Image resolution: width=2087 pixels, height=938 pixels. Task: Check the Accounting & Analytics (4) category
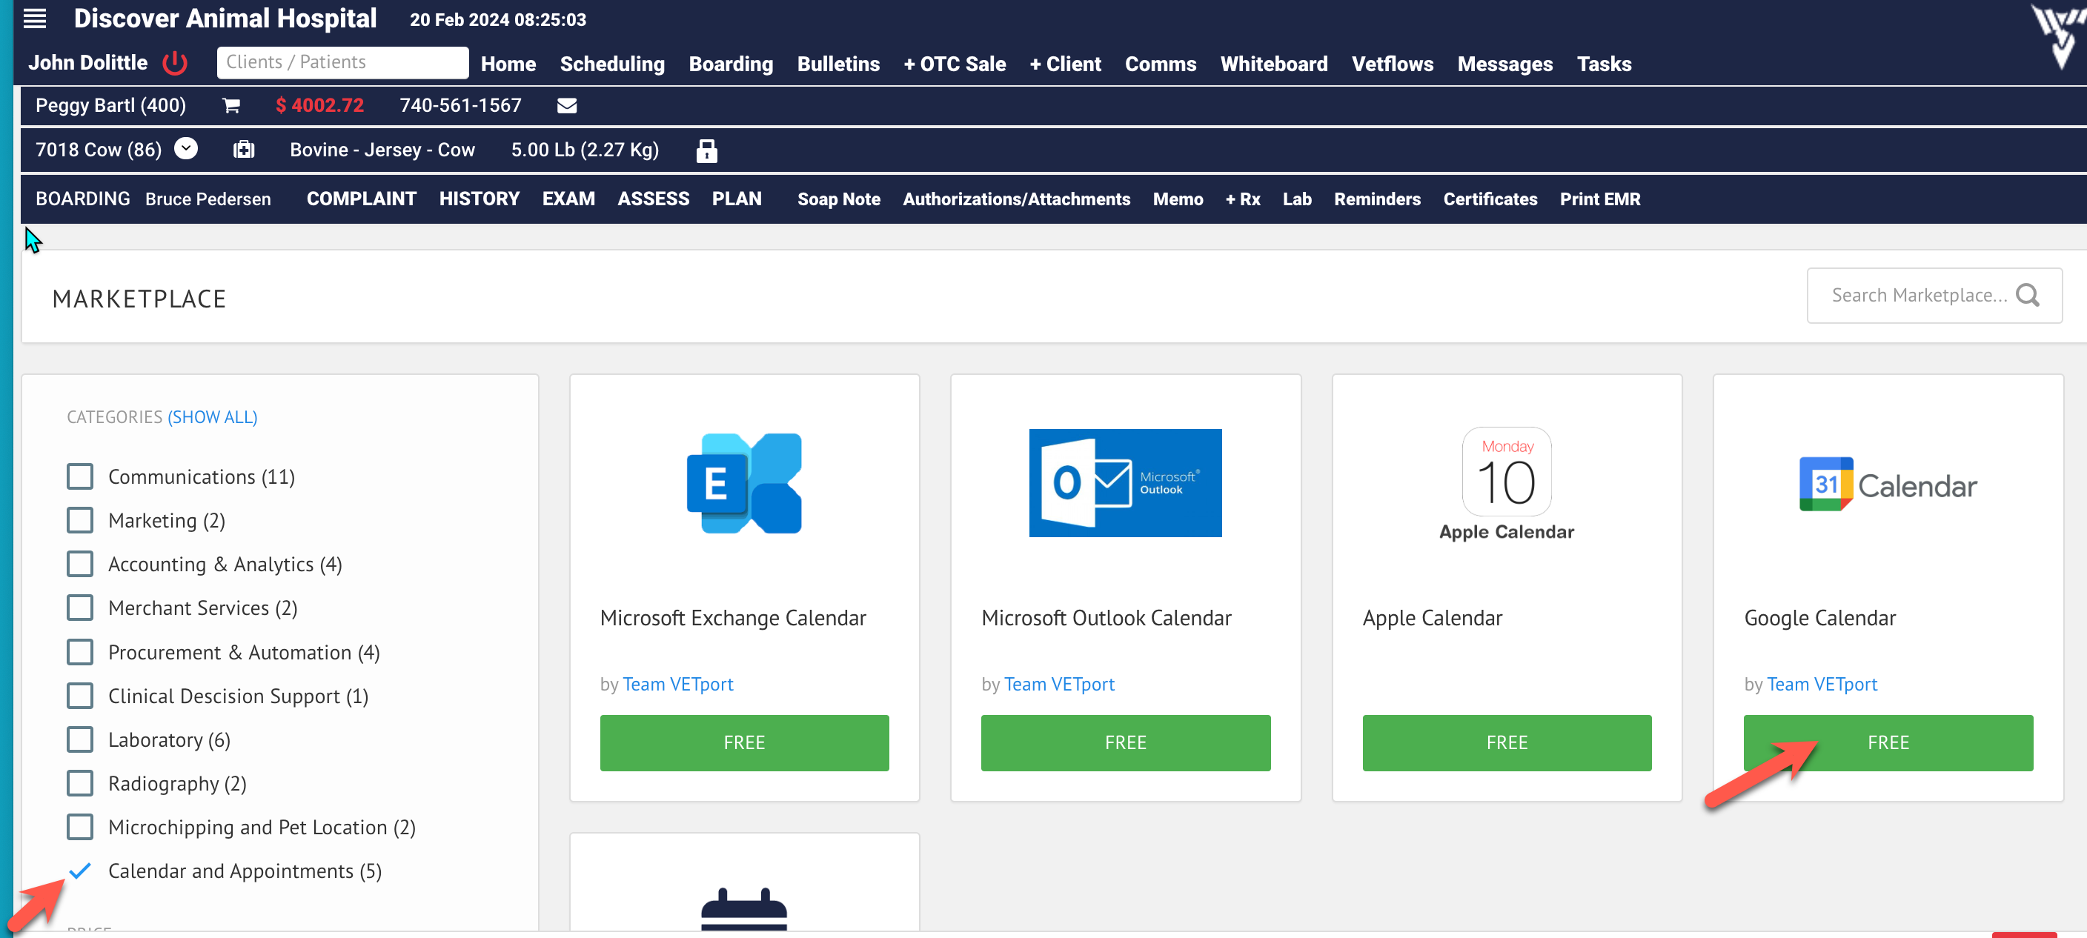(x=79, y=564)
